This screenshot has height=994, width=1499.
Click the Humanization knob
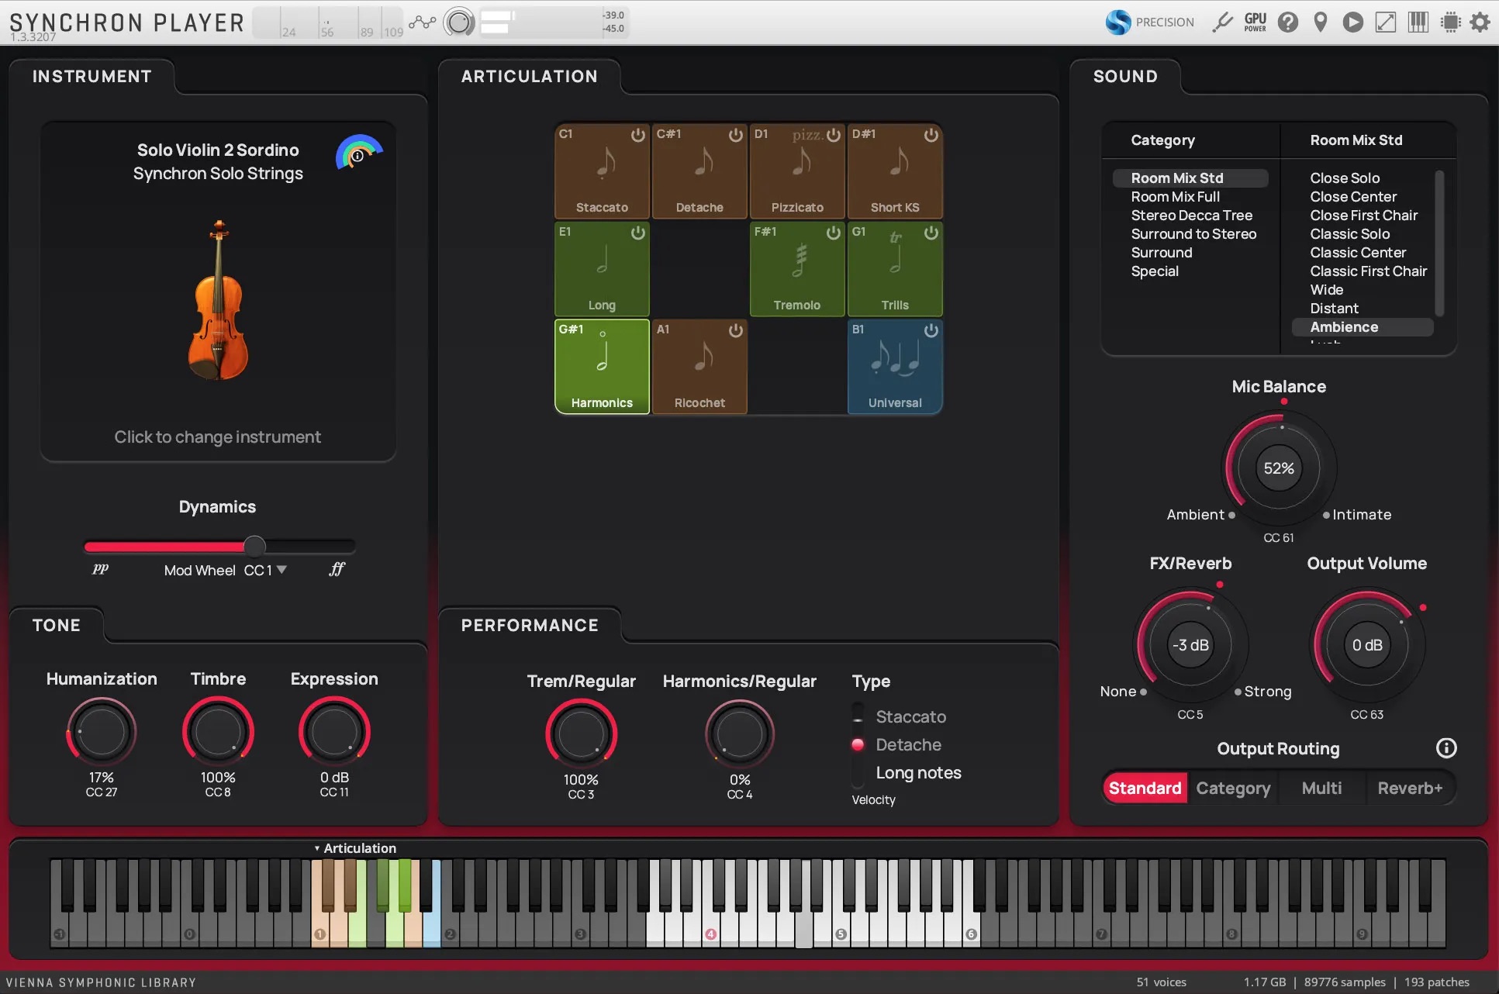point(102,732)
